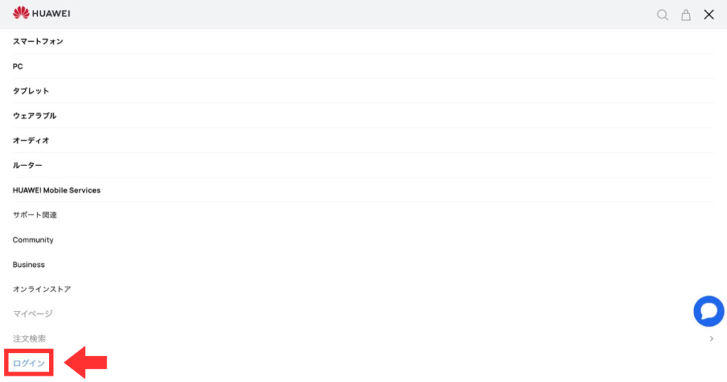This screenshot has width=727, height=382.
Task: Open HUAWEI Mobile Services entry
Action: 57,190
